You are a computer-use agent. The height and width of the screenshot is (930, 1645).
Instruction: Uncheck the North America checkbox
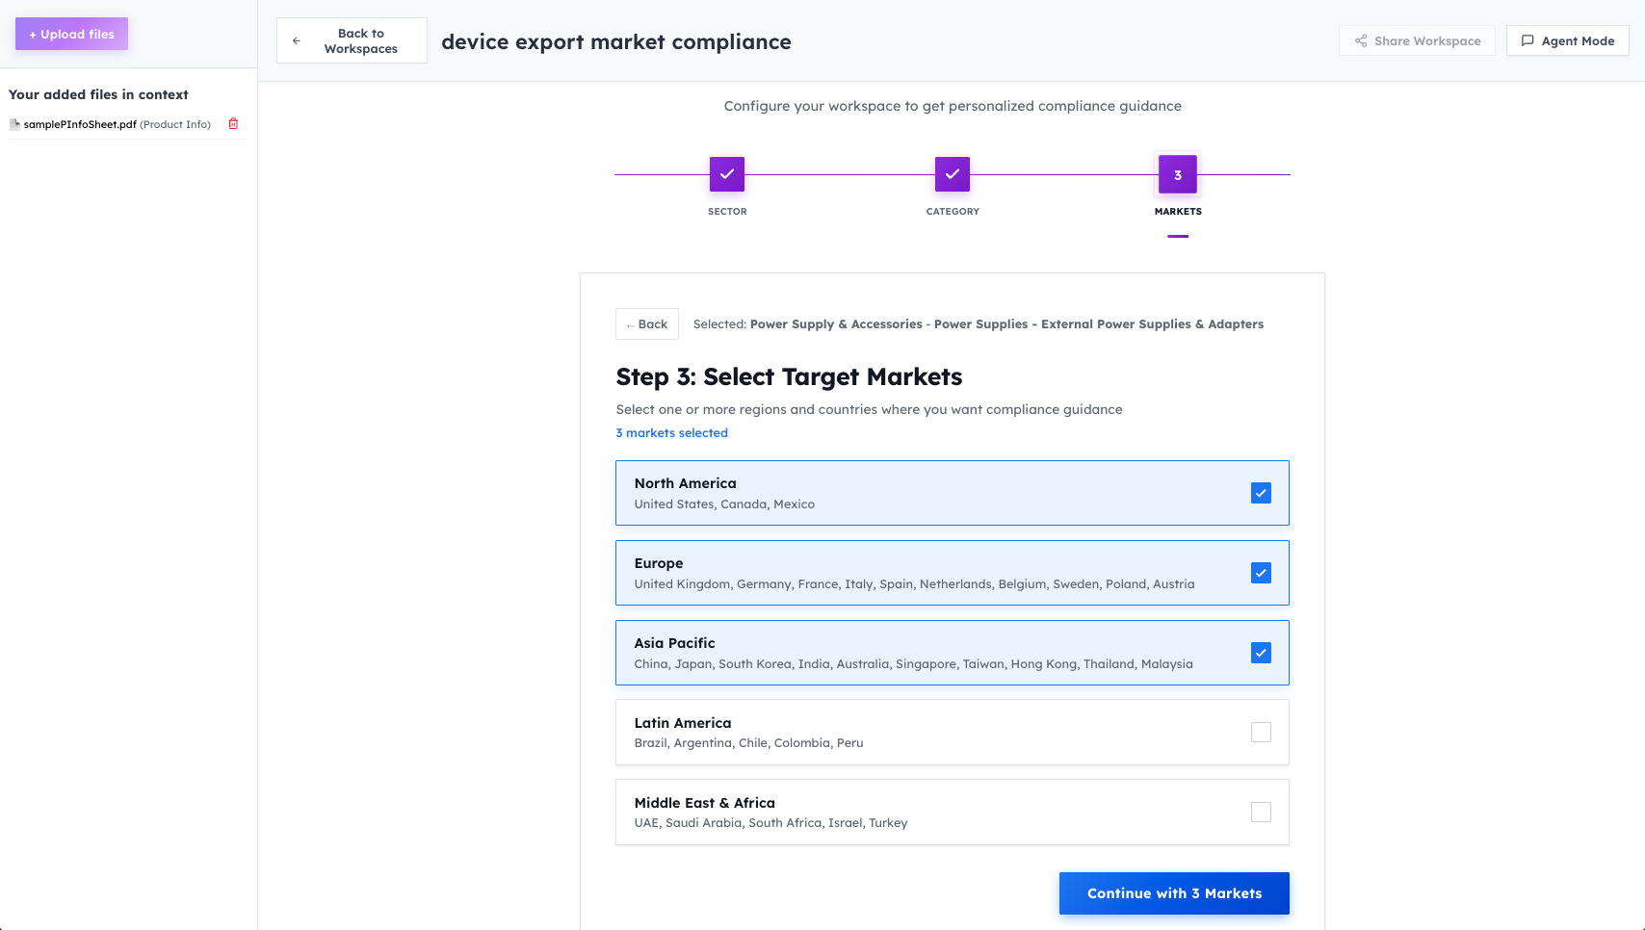[1261, 493]
